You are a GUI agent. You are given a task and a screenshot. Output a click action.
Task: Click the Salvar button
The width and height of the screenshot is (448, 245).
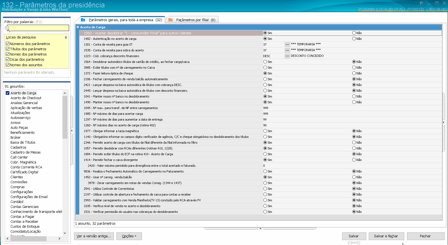point(354,236)
